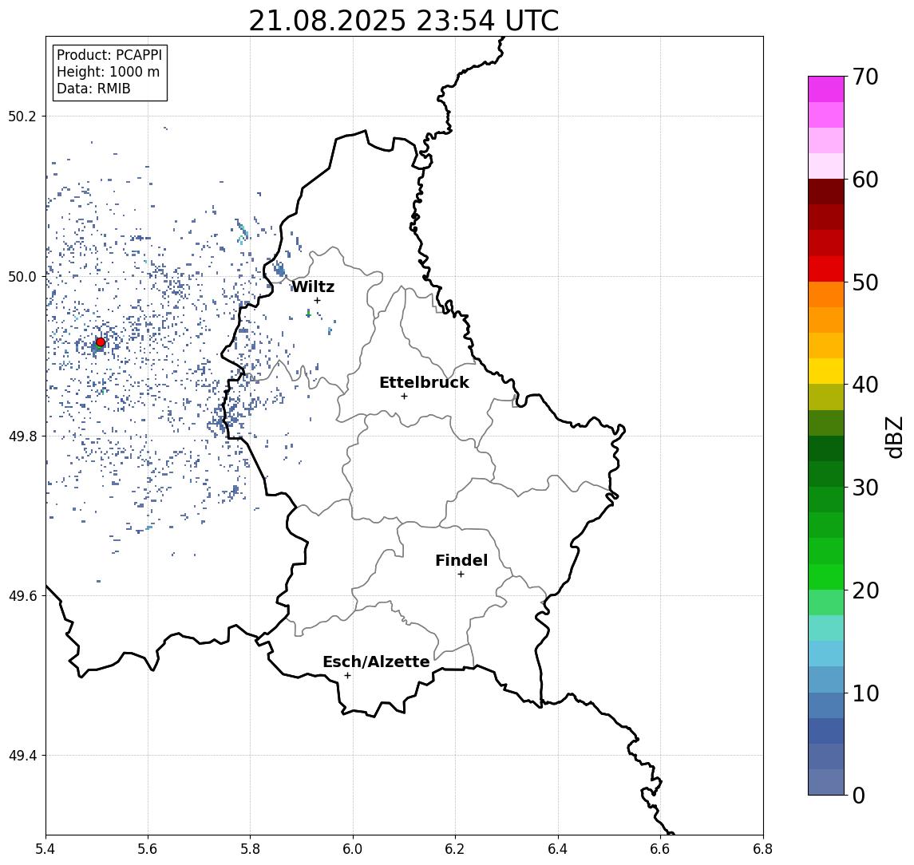Click the plus marker below Wiltz
The height and width of the screenshot is (865, 914).
(317, 300)
